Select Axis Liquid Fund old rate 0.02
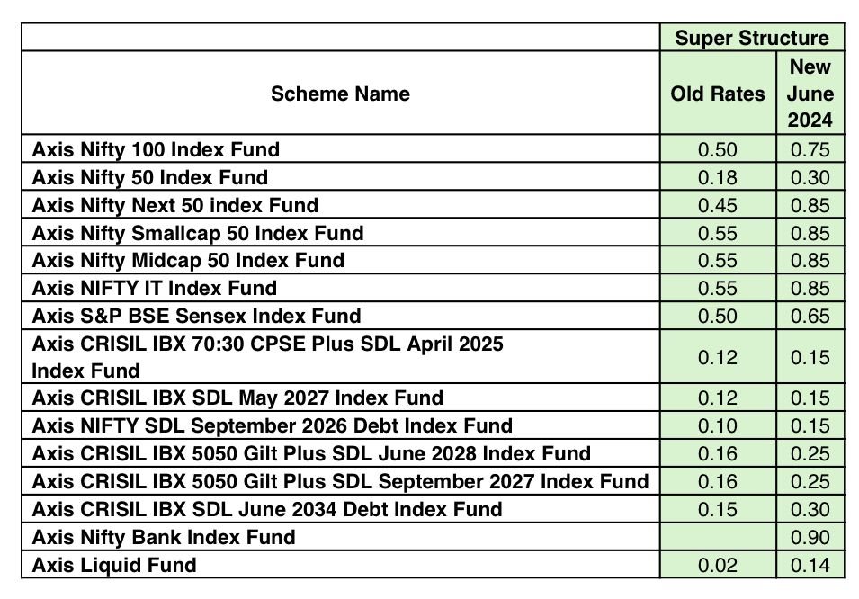This screenshot has height=599, width=859. click(x=718, y=566)
